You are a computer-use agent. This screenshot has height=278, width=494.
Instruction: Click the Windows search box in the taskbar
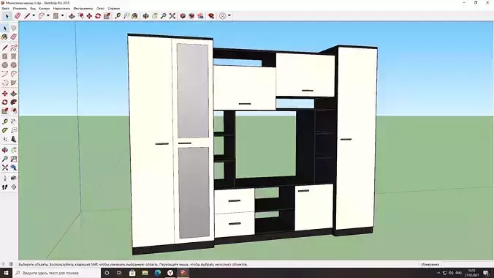click(56, 273)
